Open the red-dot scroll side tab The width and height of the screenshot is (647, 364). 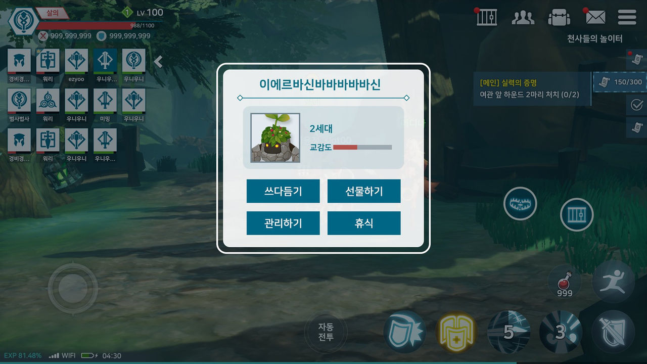point(637,60)
